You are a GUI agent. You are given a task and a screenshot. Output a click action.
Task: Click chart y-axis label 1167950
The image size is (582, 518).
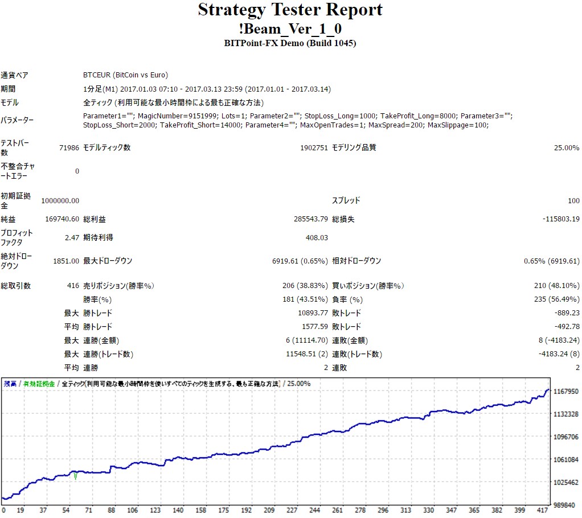pos(565,392)
